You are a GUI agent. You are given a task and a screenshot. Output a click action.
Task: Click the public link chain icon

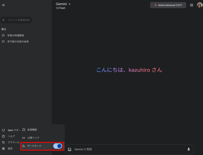coord(24,138)
